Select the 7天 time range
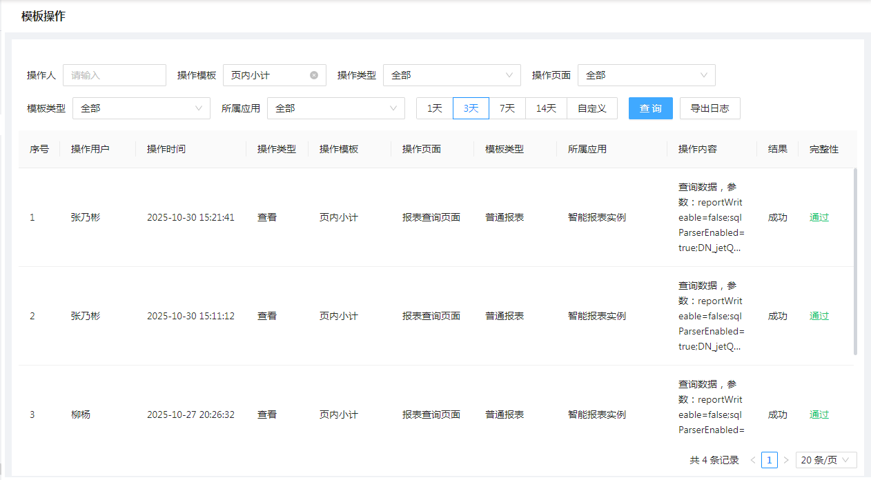This screenshot has height=480, width=871. pos(507,108)
